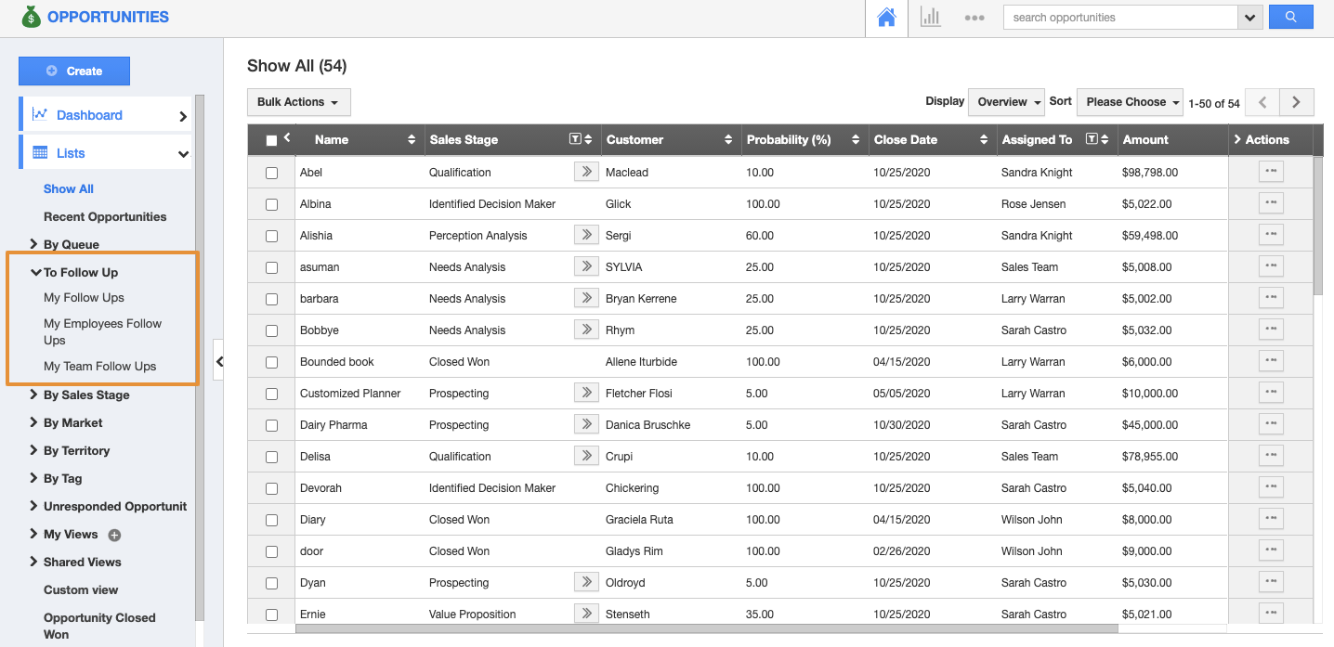Select Recent Opportunities in the sidebar

105,216
